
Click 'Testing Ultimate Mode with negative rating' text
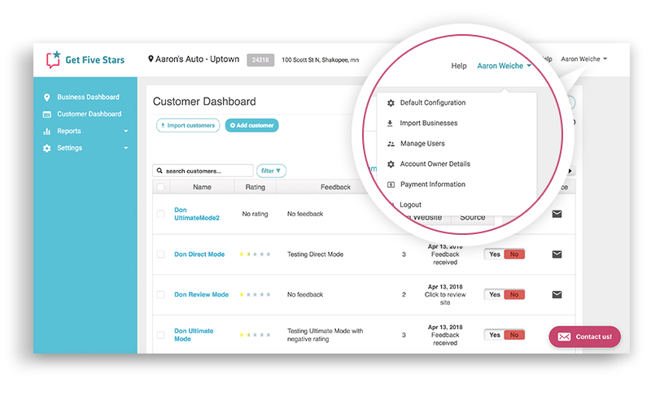point(325,335)
